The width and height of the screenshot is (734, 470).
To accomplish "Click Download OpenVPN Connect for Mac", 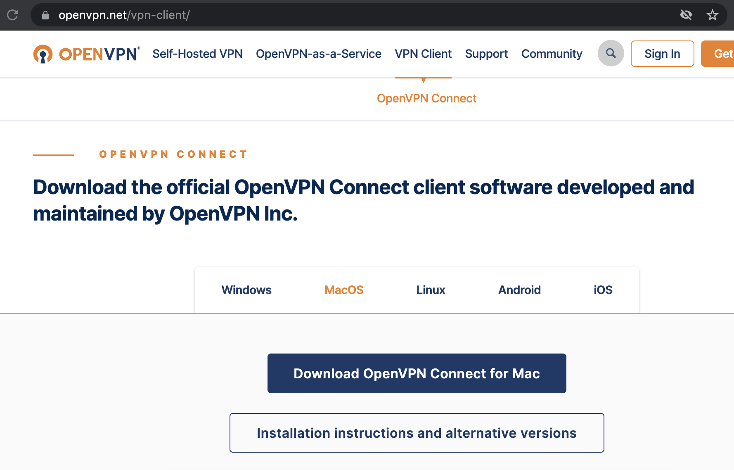I will click(x=417, y=373).
